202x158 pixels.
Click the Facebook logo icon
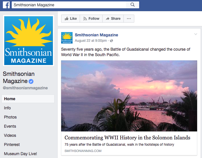pos(6,5)
